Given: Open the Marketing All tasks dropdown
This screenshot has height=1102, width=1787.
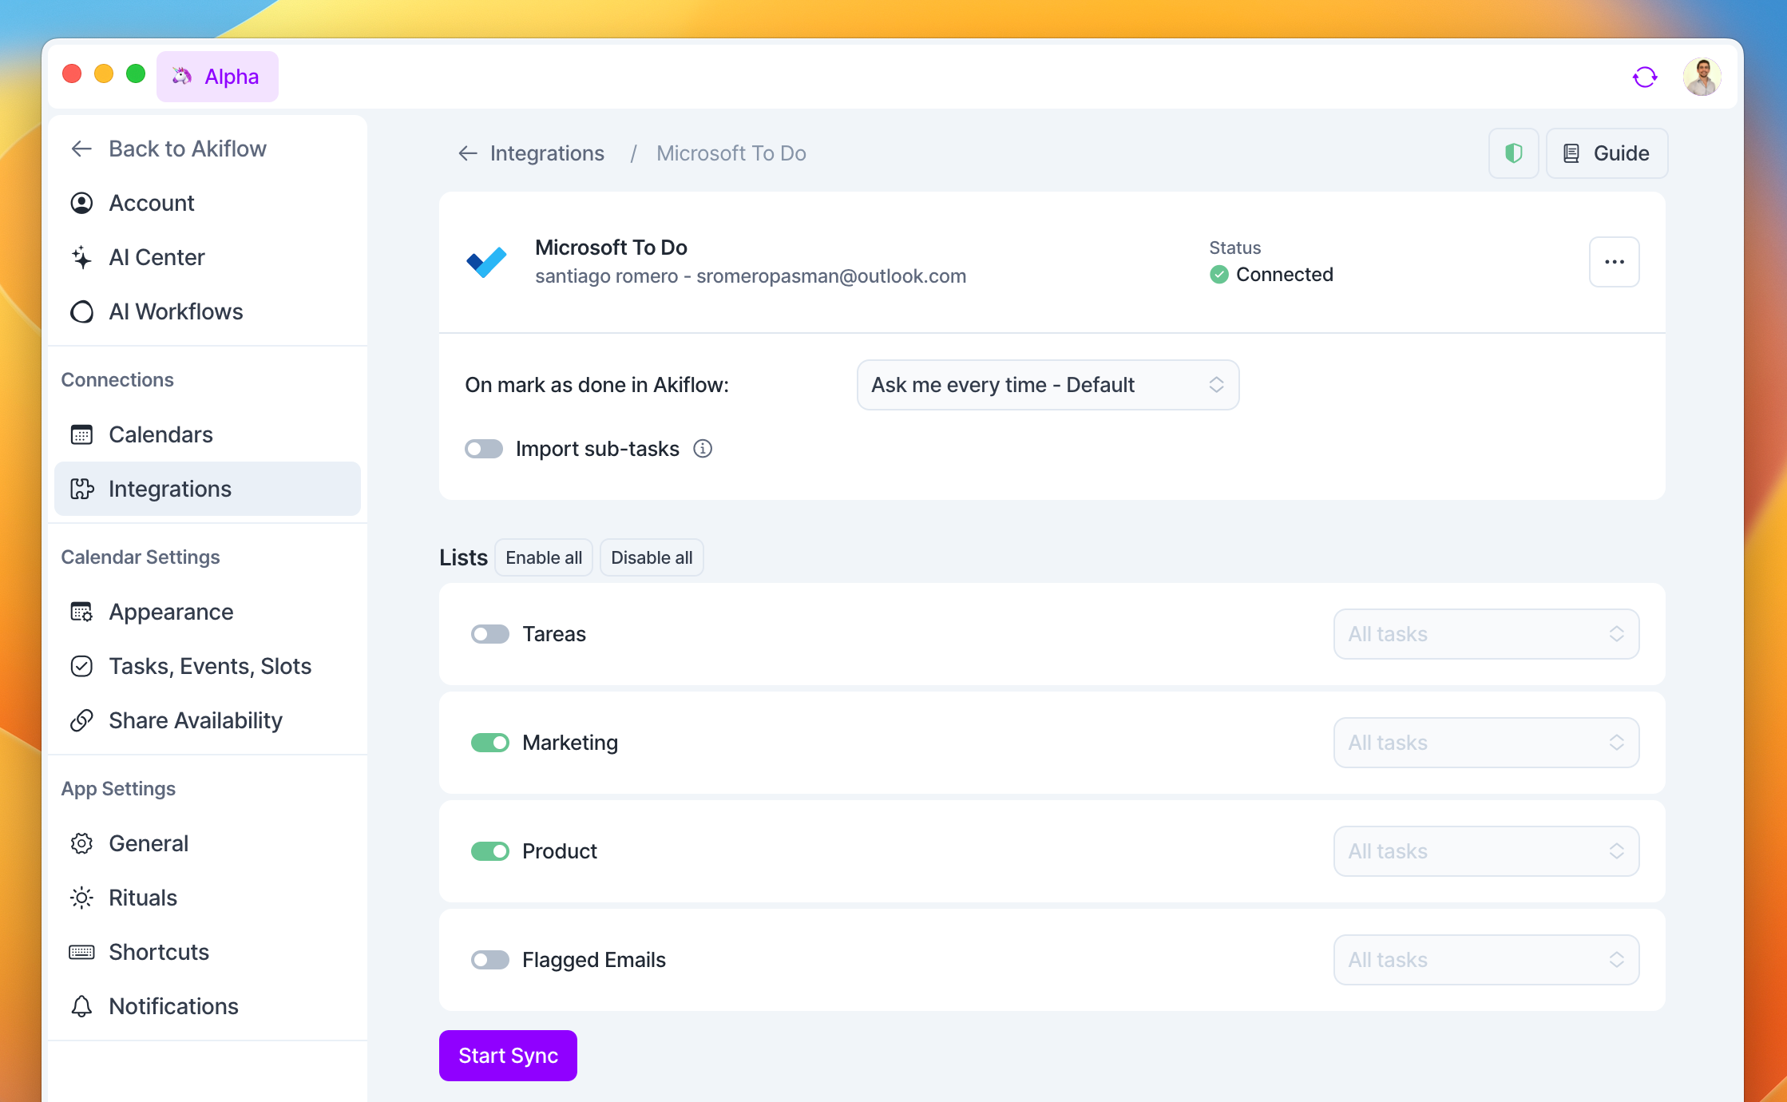Looking at the screenshot, I should point(1486,743).
